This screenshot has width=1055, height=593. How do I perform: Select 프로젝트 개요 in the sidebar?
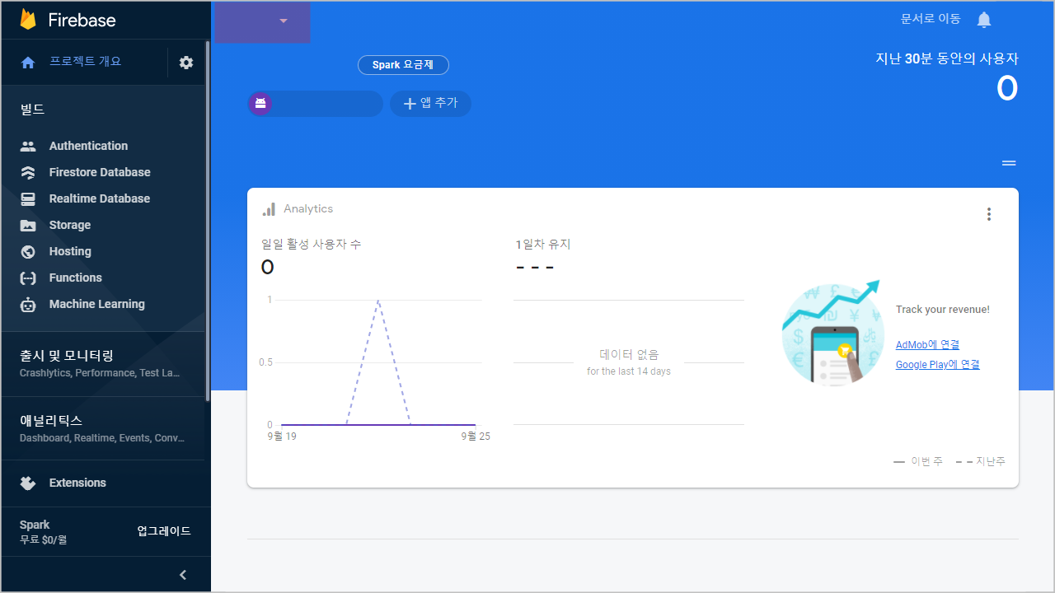(x=85, y=62)
